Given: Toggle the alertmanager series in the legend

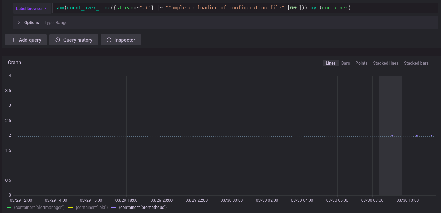Looking at the screenshot, I should tap(39, 208).
